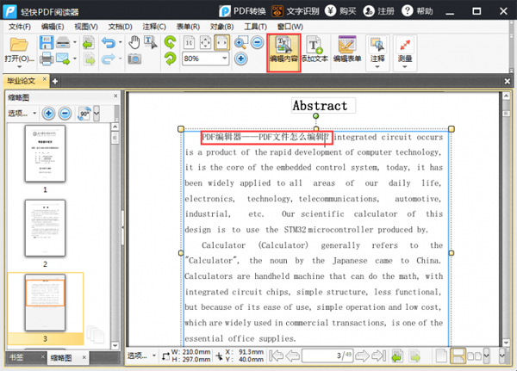Open the 注释 annotation dropdown
517x371 pixels.
[377, 52]
